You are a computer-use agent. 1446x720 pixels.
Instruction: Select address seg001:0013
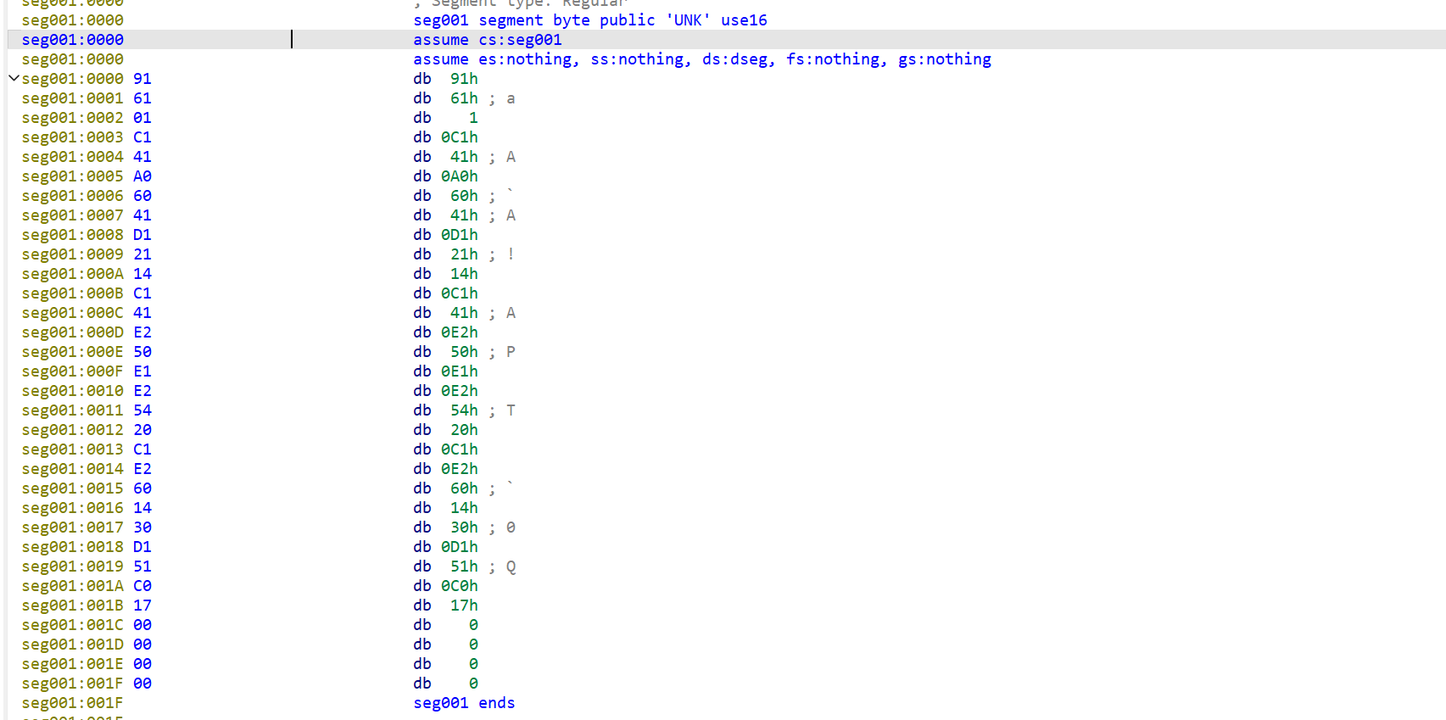73,449
